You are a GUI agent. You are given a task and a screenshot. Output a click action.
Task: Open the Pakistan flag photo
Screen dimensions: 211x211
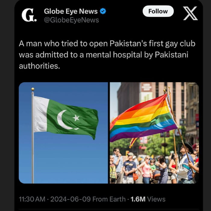click(x=63, y=133)
